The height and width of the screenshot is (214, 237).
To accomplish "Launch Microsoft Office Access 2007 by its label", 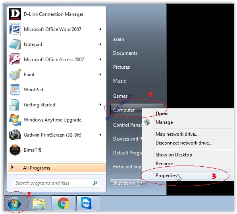I will pos(54,60).
